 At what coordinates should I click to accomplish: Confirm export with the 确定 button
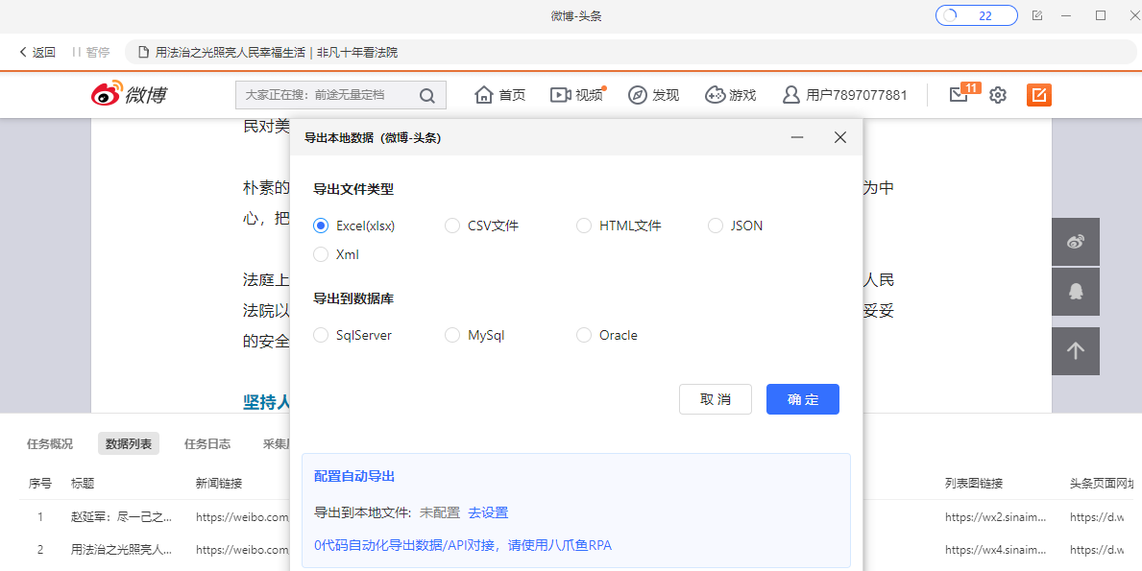[802, 399]
